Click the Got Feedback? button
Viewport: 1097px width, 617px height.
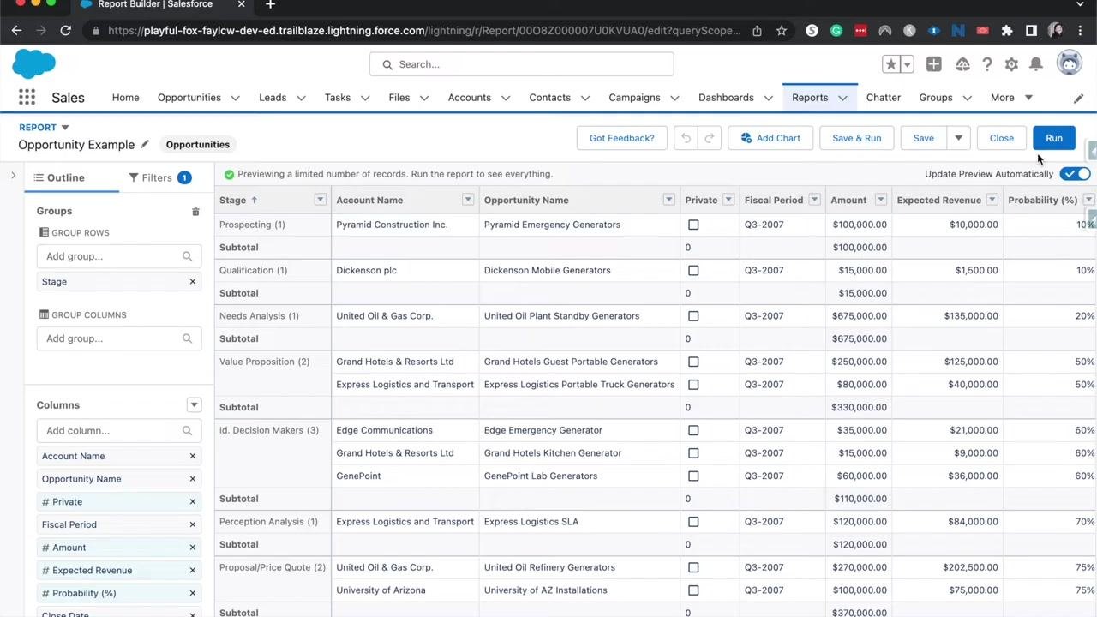[622, 138]
